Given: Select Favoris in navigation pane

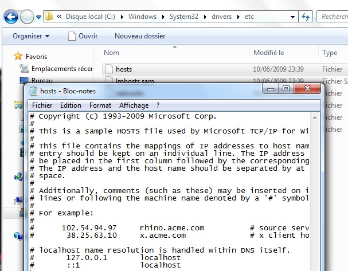Looking at the screenshot, I should pos(36,57).
